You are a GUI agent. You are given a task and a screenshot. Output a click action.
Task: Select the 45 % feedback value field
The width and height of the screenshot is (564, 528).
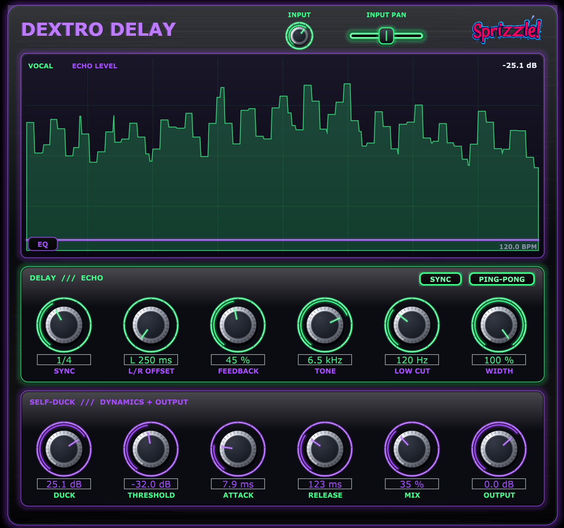pyautogui.click(x=238, y=360)
